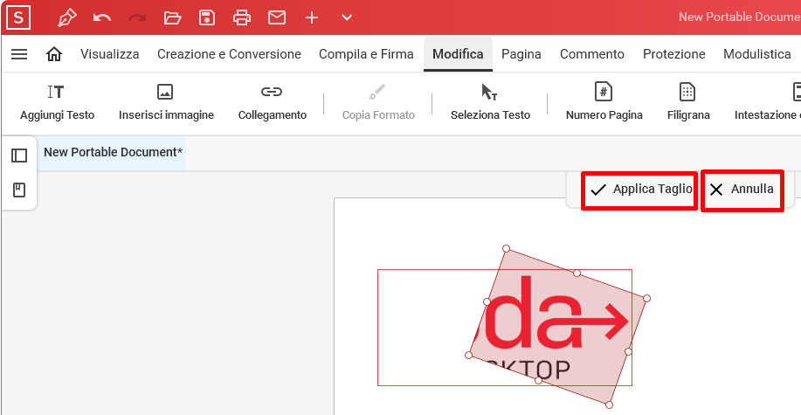Click Annulla to cancel the crop

point(742,190)
